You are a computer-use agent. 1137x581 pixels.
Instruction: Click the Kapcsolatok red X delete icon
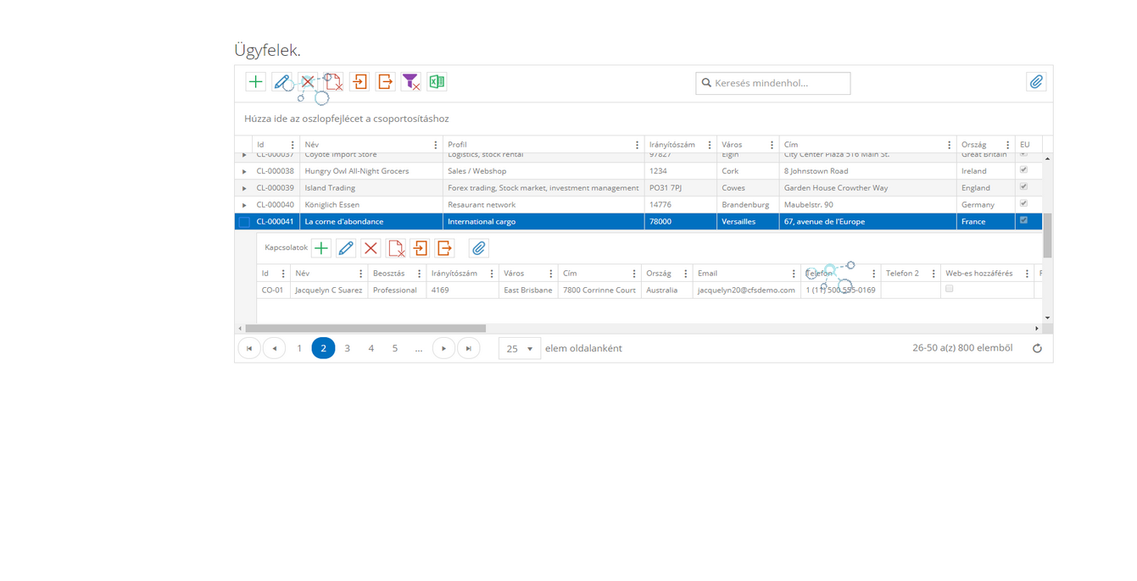[x=371, y=248]
